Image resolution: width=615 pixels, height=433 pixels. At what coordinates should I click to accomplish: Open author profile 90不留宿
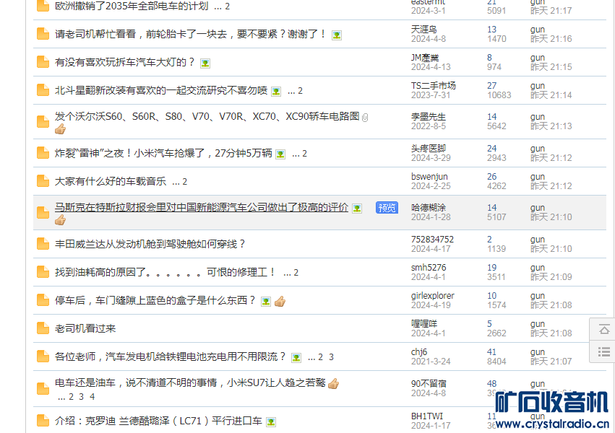[429, 384]
